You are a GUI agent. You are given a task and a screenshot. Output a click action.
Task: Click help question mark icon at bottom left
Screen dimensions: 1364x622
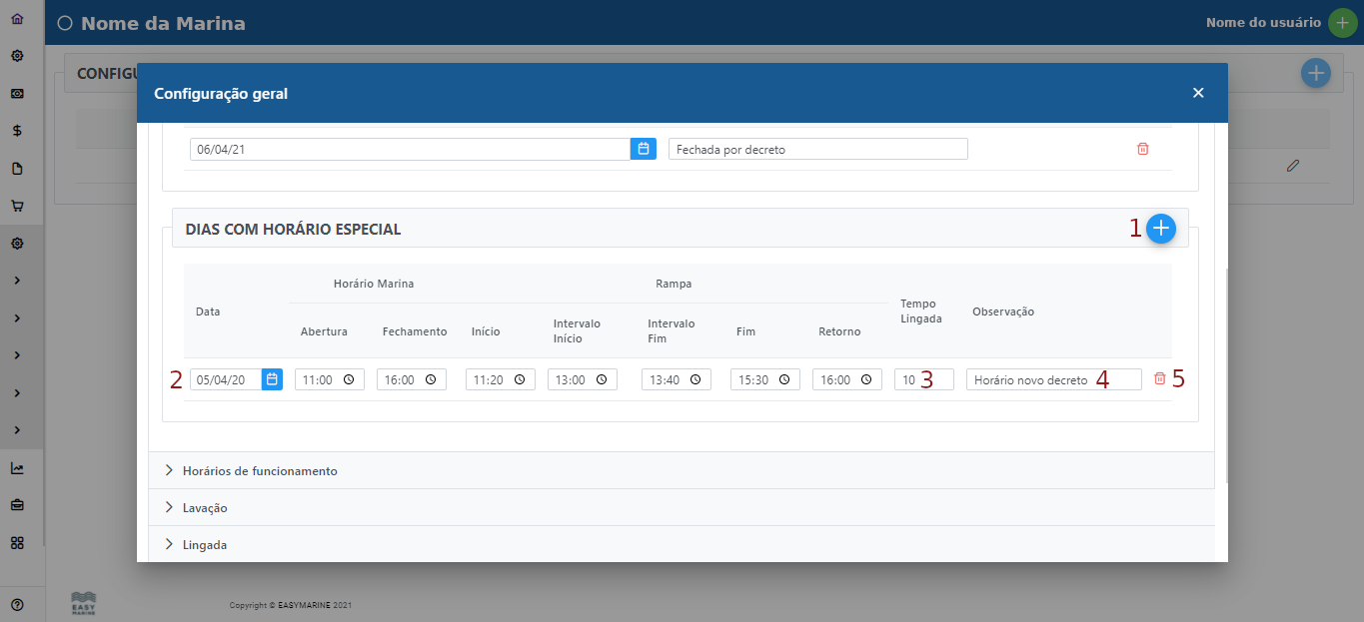point(17,604)
